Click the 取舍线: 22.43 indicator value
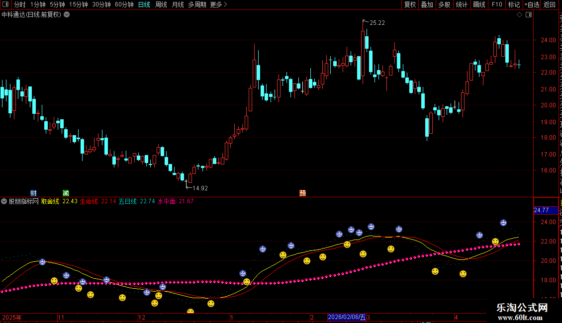 pyautogui.click(x=59, y=201)
